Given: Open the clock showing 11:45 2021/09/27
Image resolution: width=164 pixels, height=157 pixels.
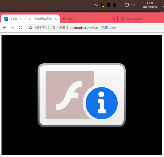Looking at the screenshot, I should pos(150,5).
